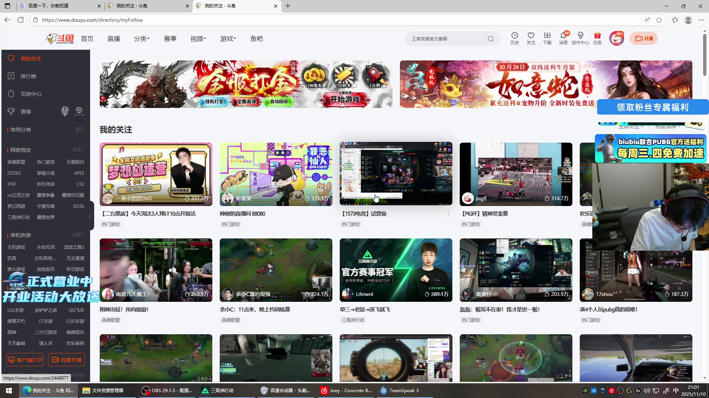Expand 网游竞技 全部 category list

click(x=78, y=150)
